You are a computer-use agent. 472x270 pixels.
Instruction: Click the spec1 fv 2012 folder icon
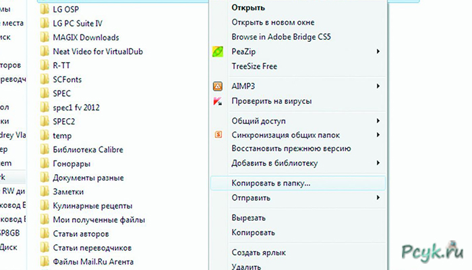point(45,107)
